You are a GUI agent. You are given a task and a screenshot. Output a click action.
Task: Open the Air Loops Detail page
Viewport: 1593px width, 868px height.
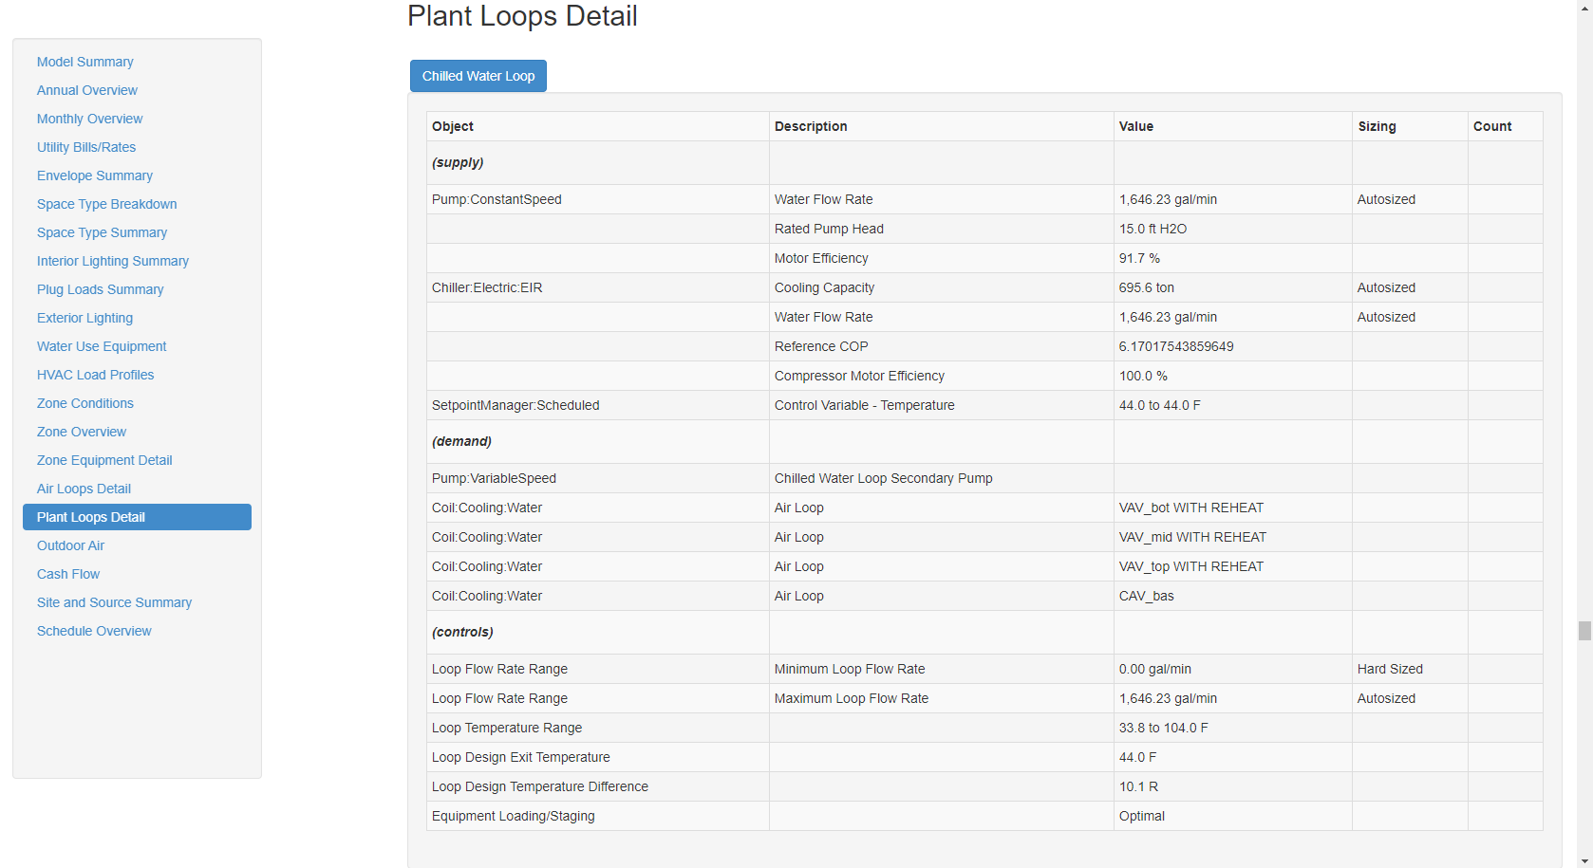coord(84,489)
